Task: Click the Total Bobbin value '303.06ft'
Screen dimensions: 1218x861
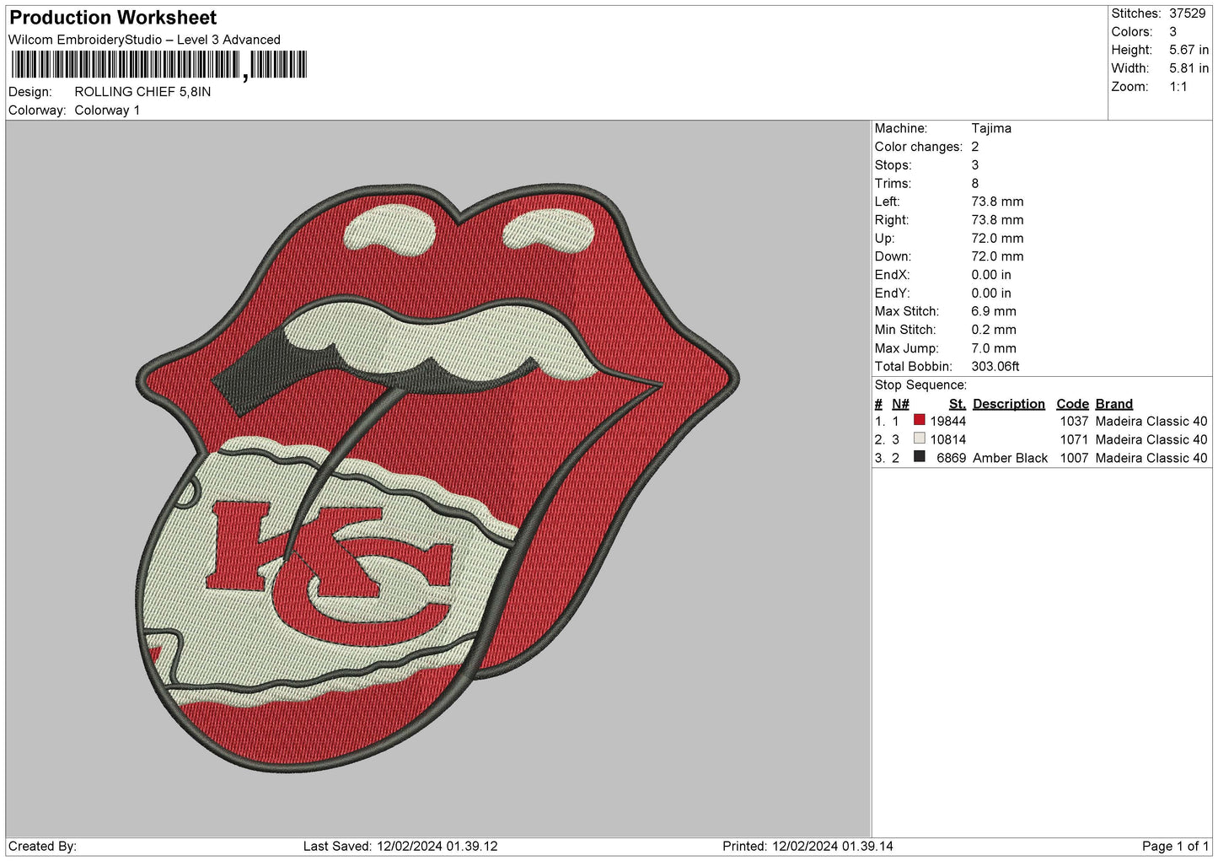Action: click(x=995, y=366)
